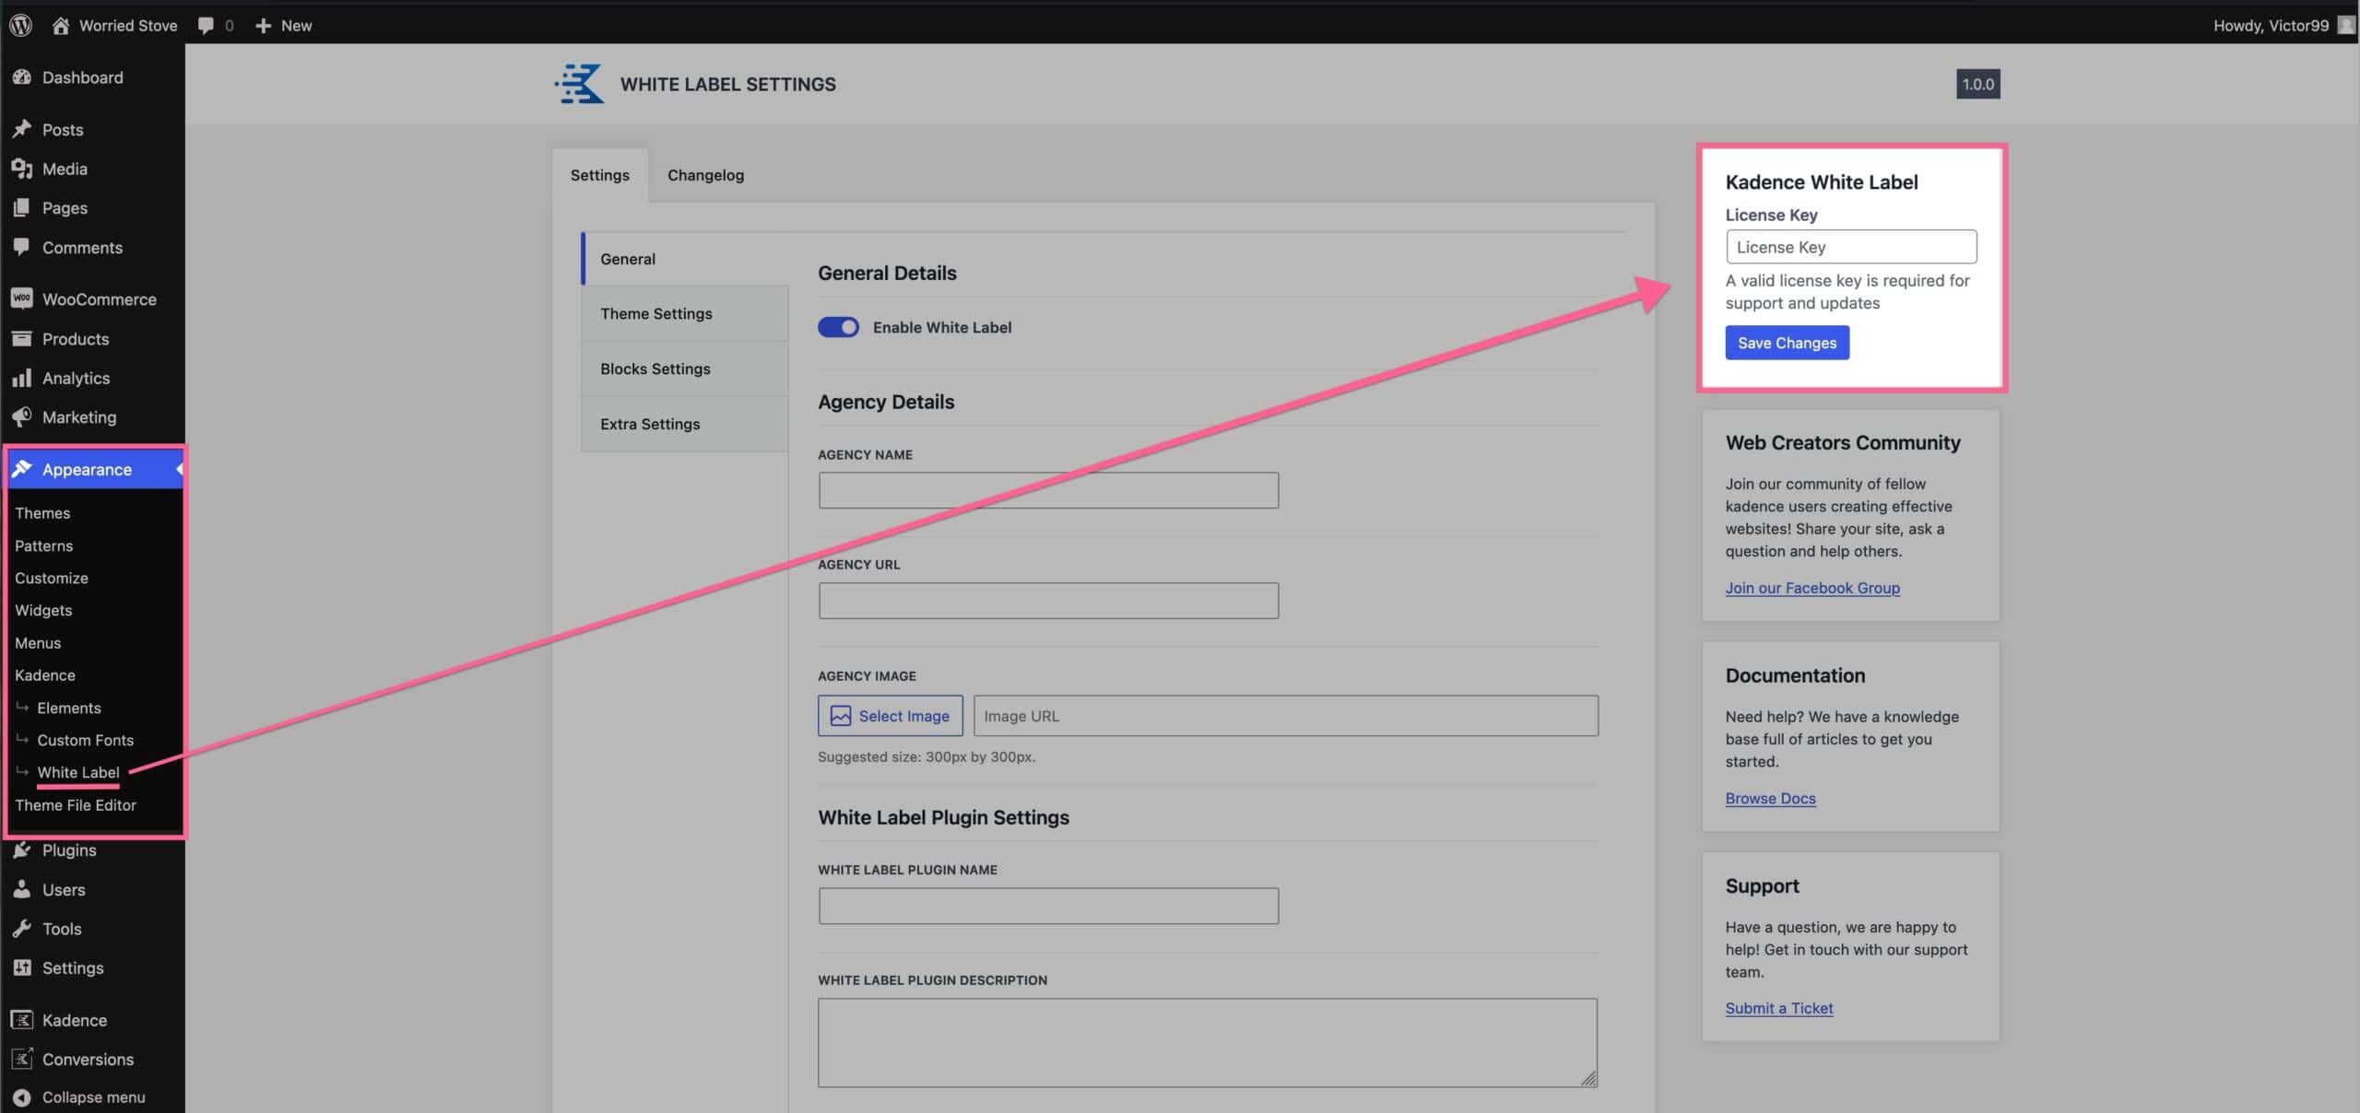This screenshot has height=1113, width=2360.
Task: Click the image icon in Select Image button
Action: [x=841, y=716]
